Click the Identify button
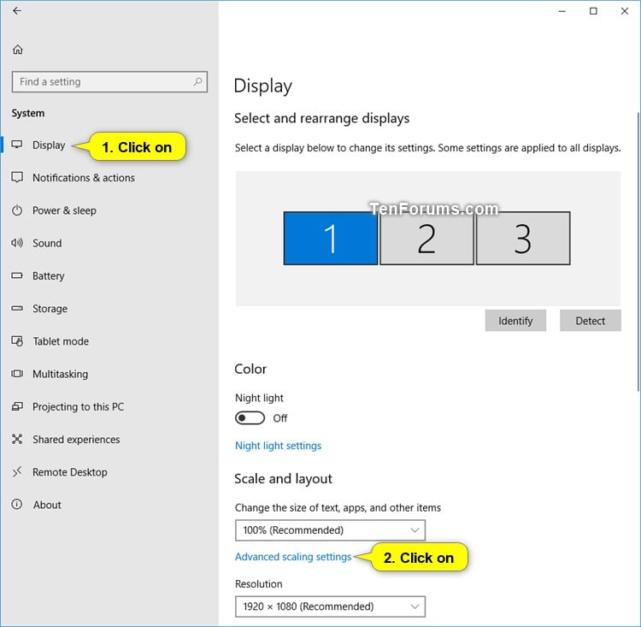 click(515, 321)
